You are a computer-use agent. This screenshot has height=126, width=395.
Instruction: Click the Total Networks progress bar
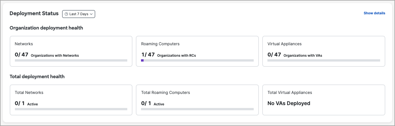click(x=71, y=109)
